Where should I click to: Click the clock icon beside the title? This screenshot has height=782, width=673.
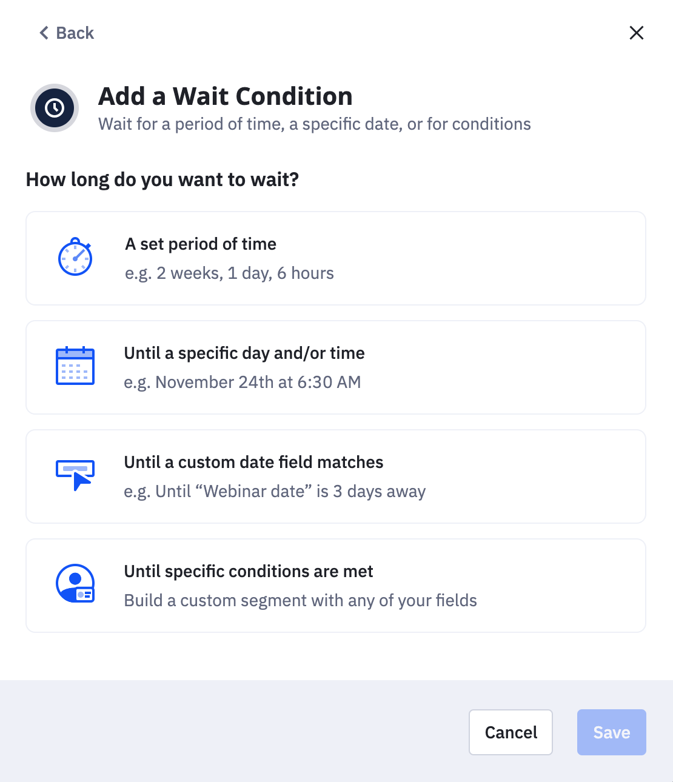tap(55, 108)
